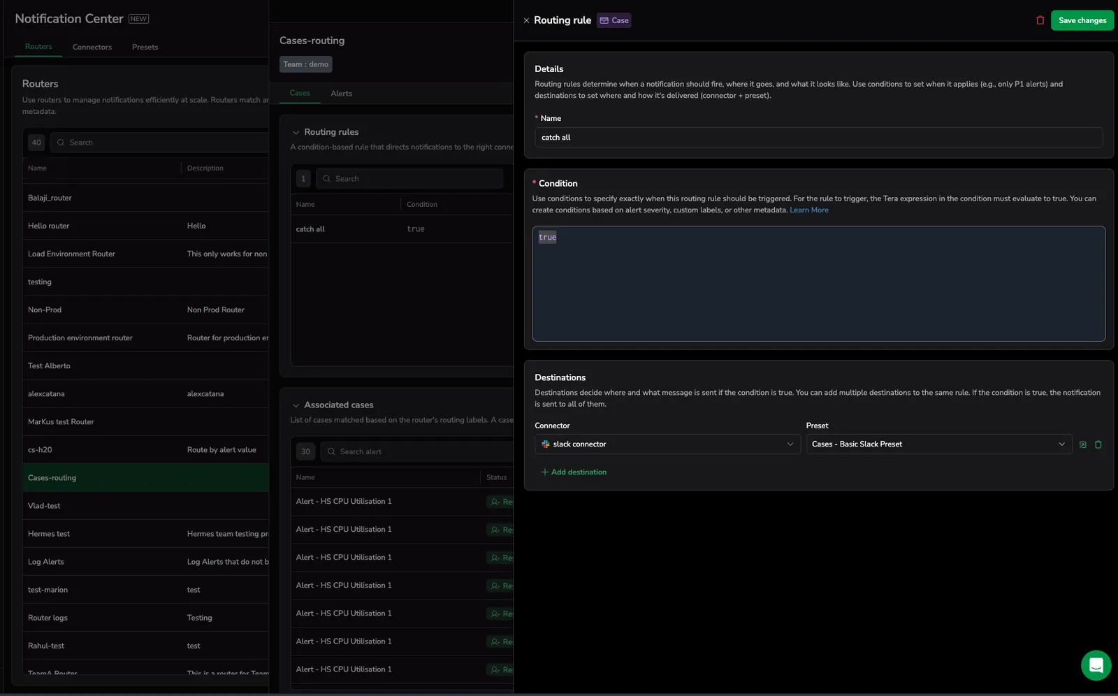This screenshot has width=1118, height=696.
Task: Click the Routing rules search field
Action: (x=409, y=179)
